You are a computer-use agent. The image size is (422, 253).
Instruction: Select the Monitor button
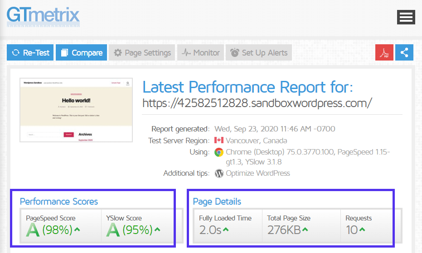(x=200, y=52)
